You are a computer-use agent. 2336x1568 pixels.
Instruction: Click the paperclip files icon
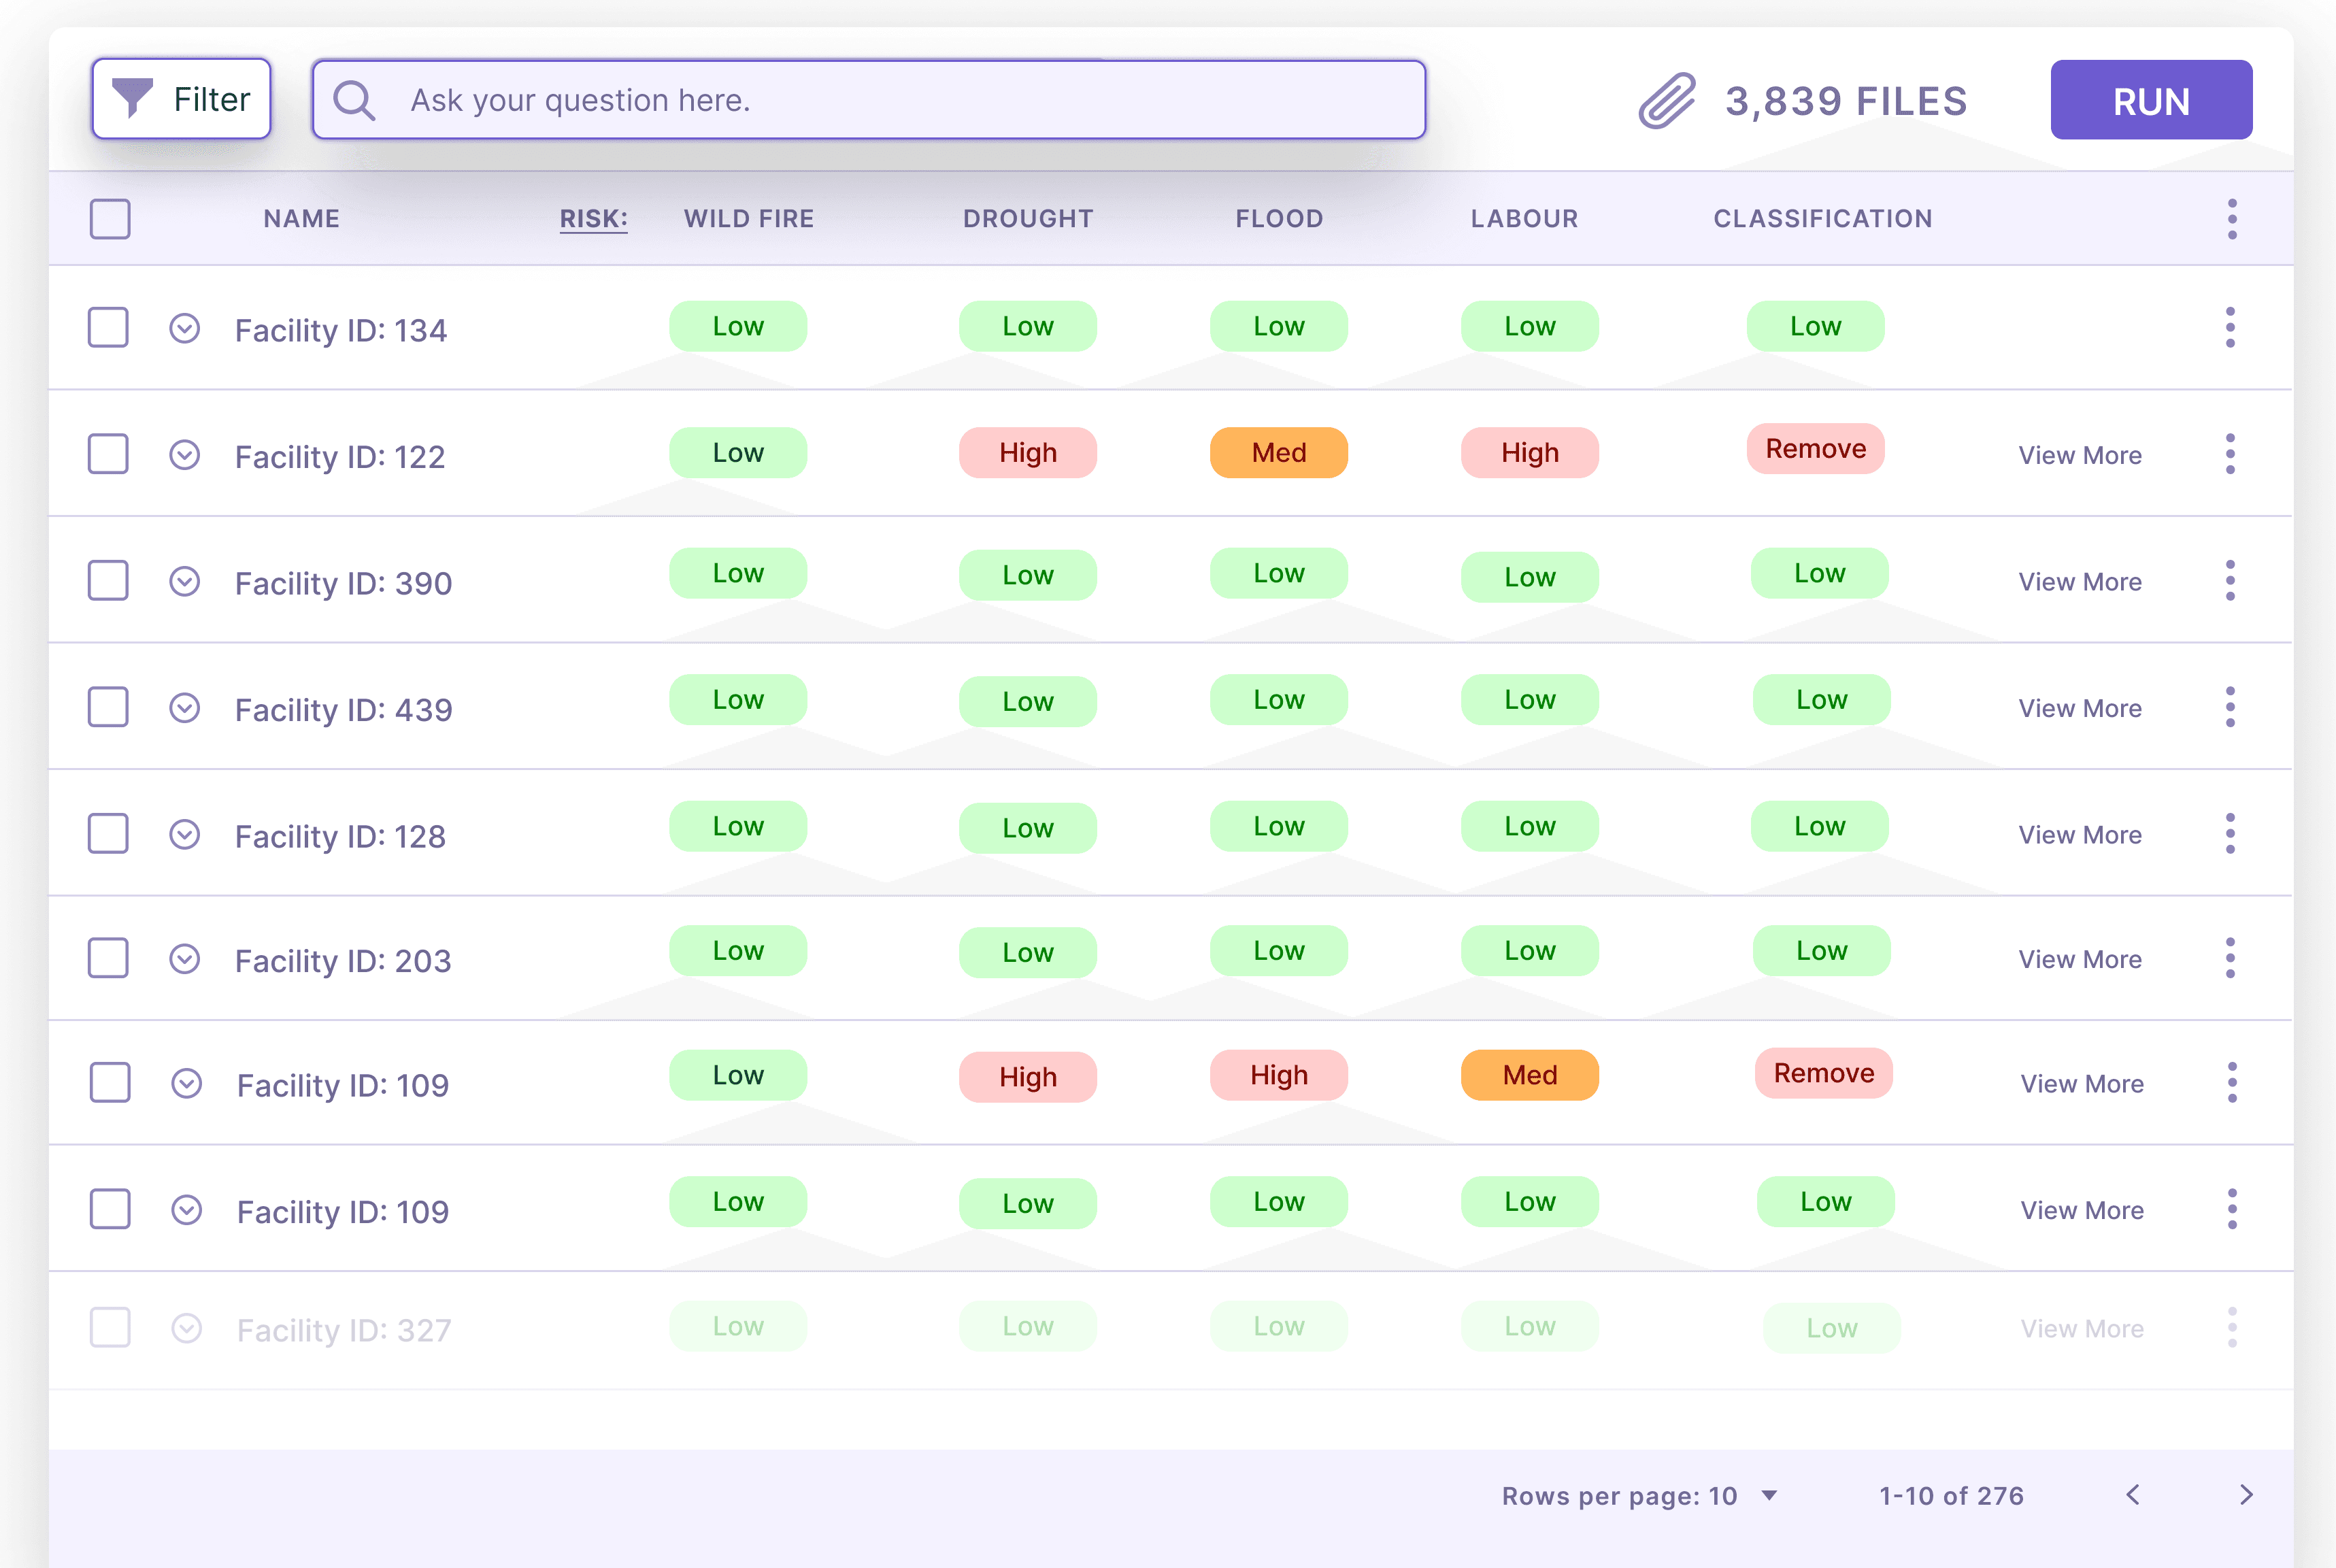coord(1667,101)
